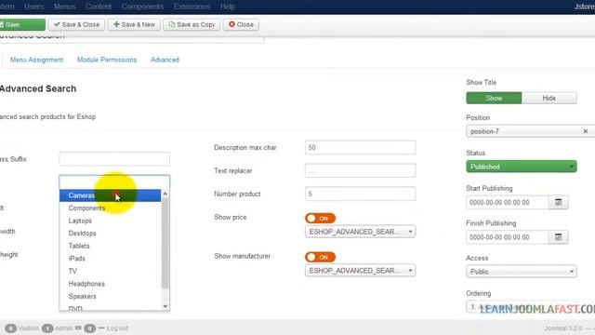Select Desktops in the category list

(110, 234)
